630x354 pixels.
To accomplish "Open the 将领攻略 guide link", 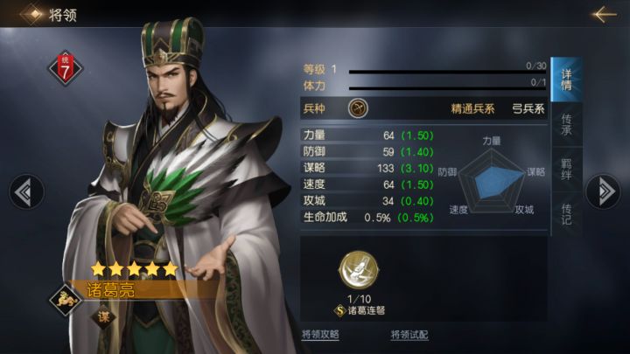I will [320, 334].
